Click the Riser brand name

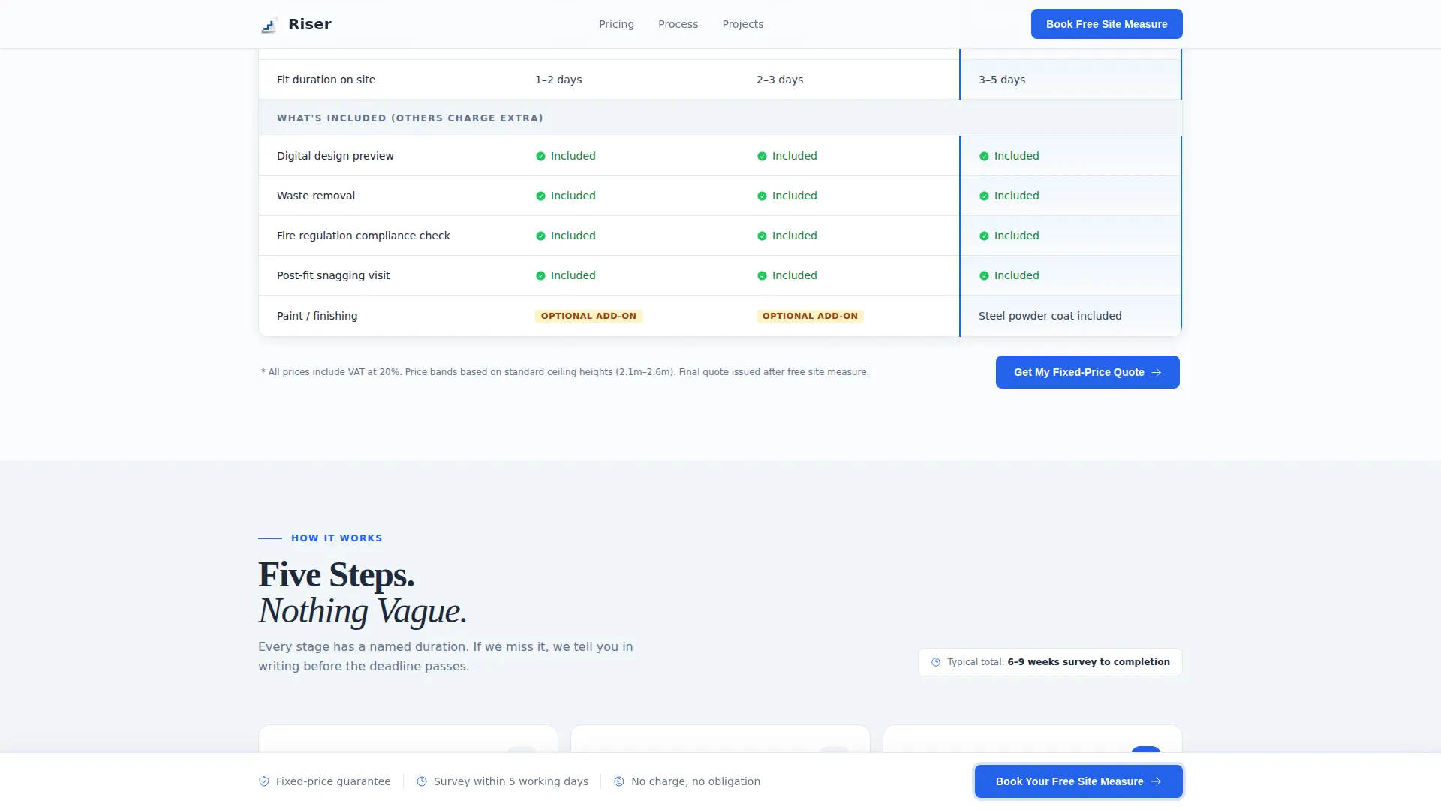pos(309,24)
